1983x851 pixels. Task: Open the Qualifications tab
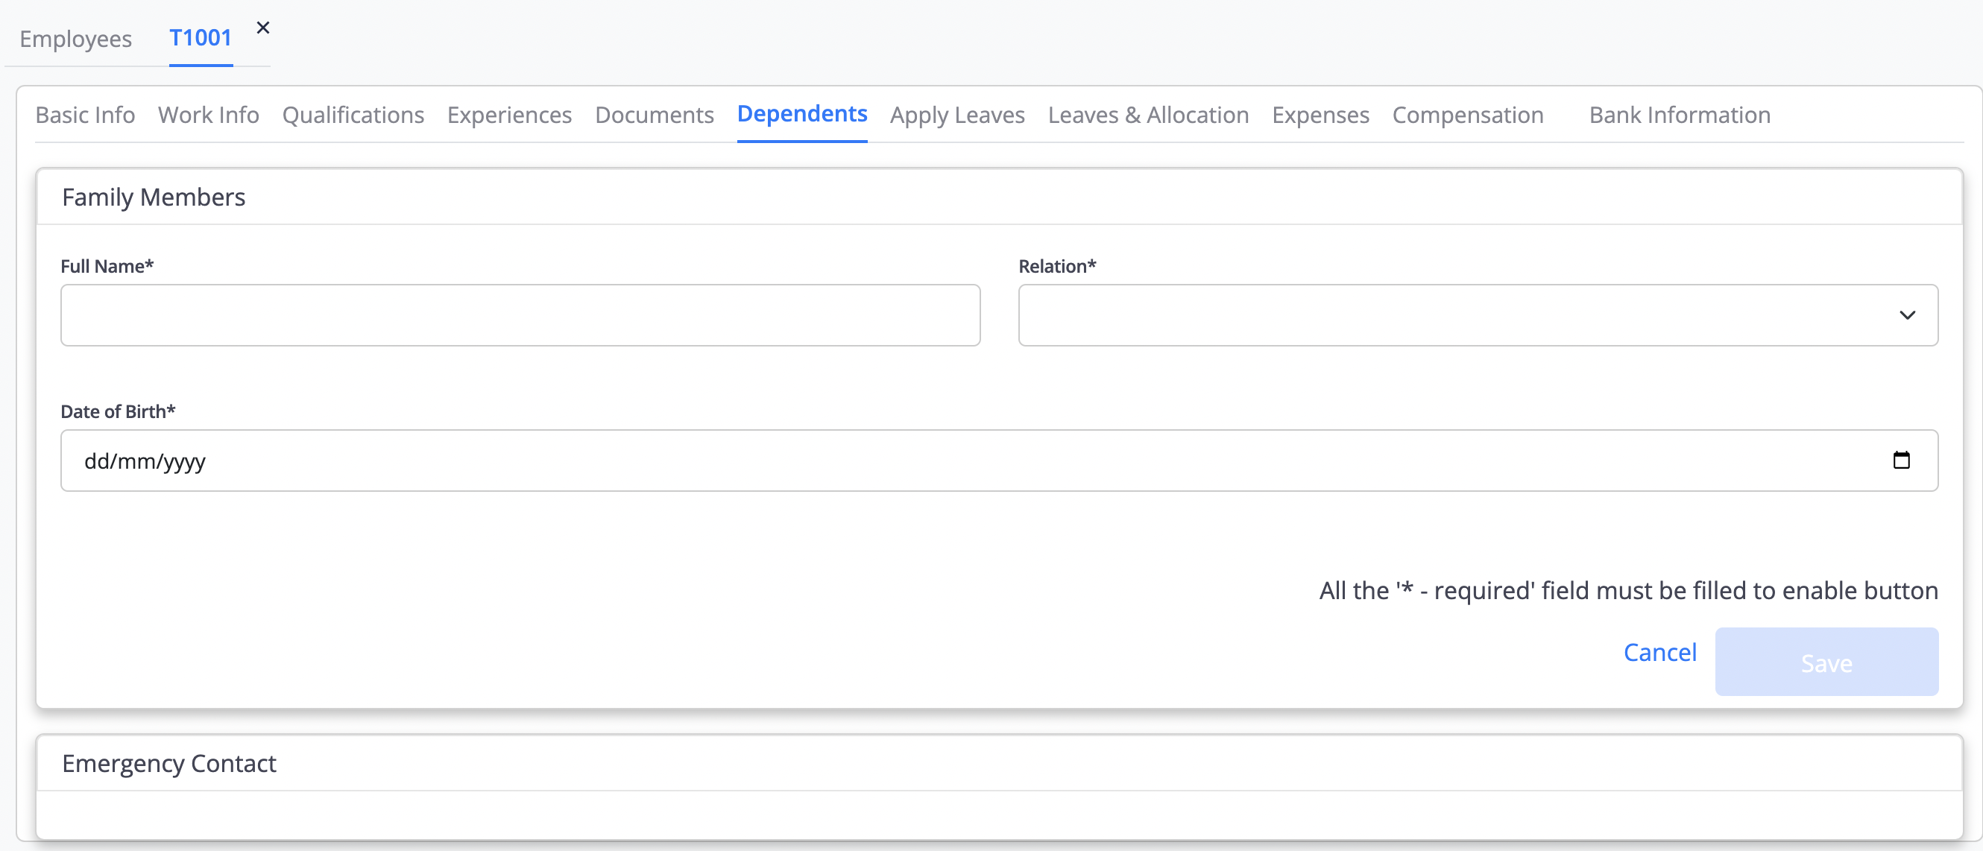tap(353, 115)
